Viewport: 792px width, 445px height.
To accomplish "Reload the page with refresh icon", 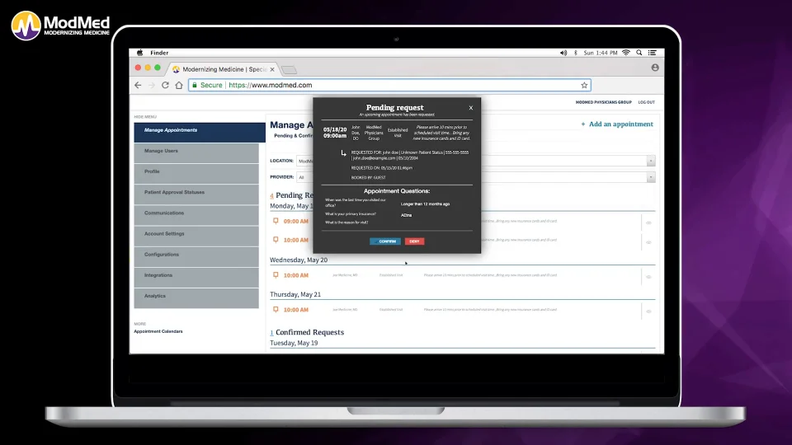I will pyautogui.click(x=165, y=85).
